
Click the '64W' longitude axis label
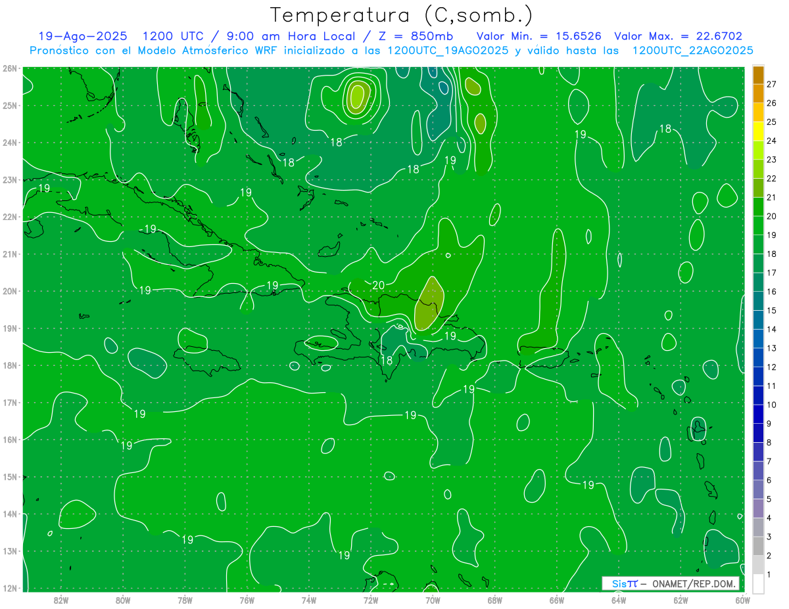619,599
